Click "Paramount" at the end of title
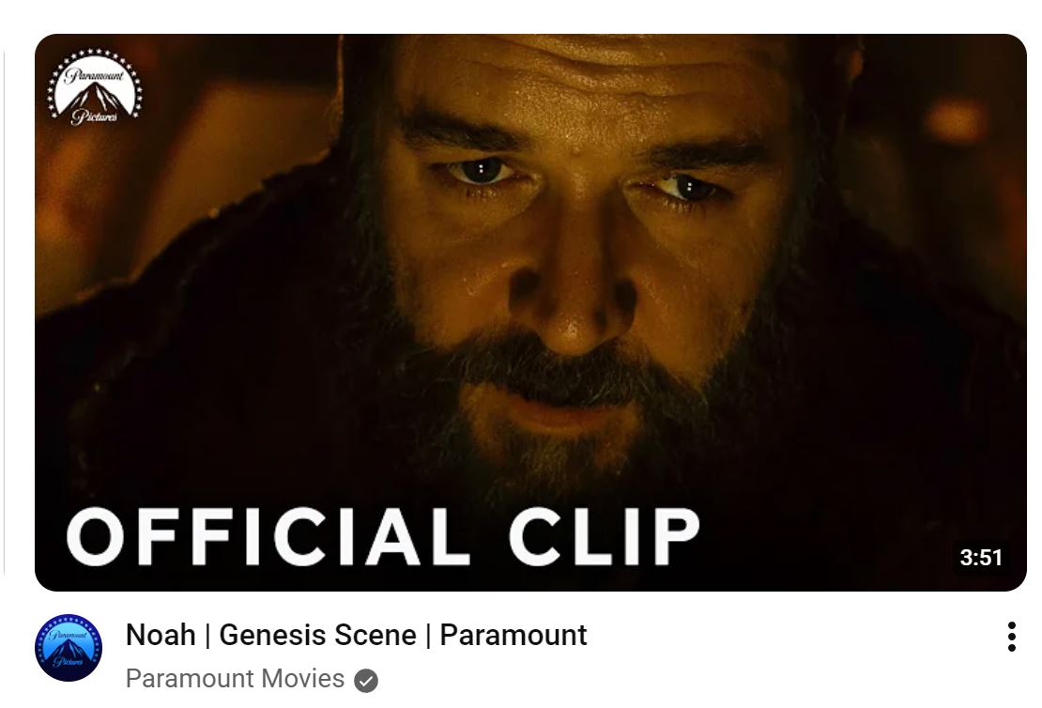This screenshot has height=708, width=1042. tap(513, 635)
